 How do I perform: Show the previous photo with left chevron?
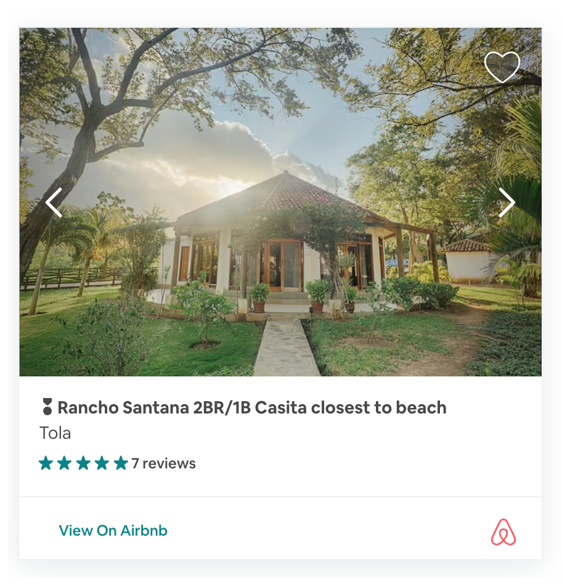54,202
